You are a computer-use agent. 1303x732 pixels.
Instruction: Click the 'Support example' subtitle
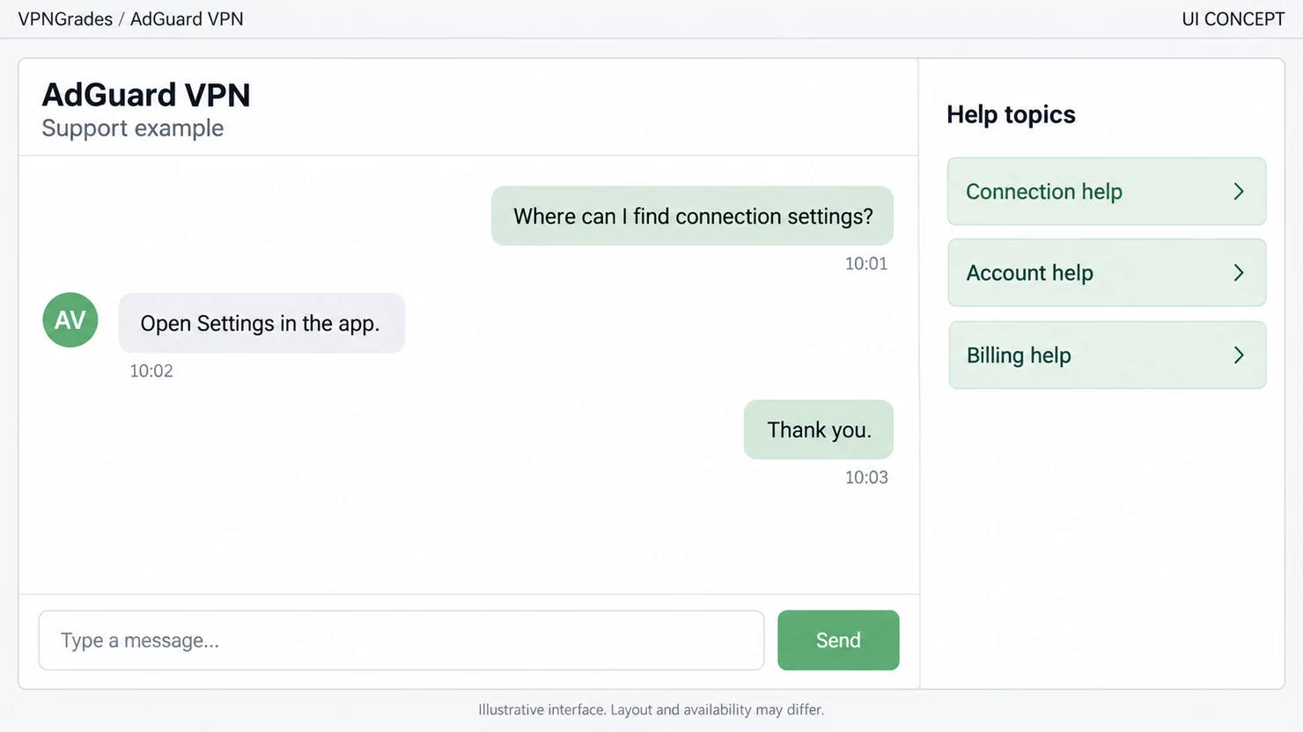coord(133,128)
